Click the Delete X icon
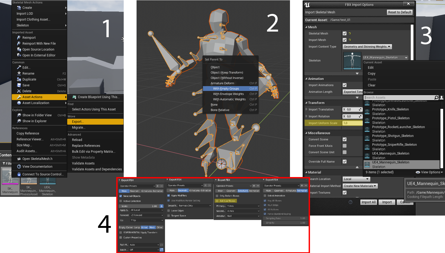445x253 pixels. (19, 91)
